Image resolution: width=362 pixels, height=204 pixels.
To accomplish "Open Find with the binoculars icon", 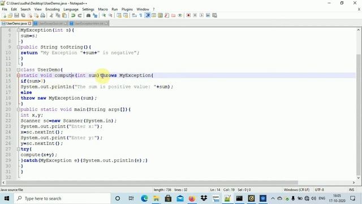I will [88, 15].
